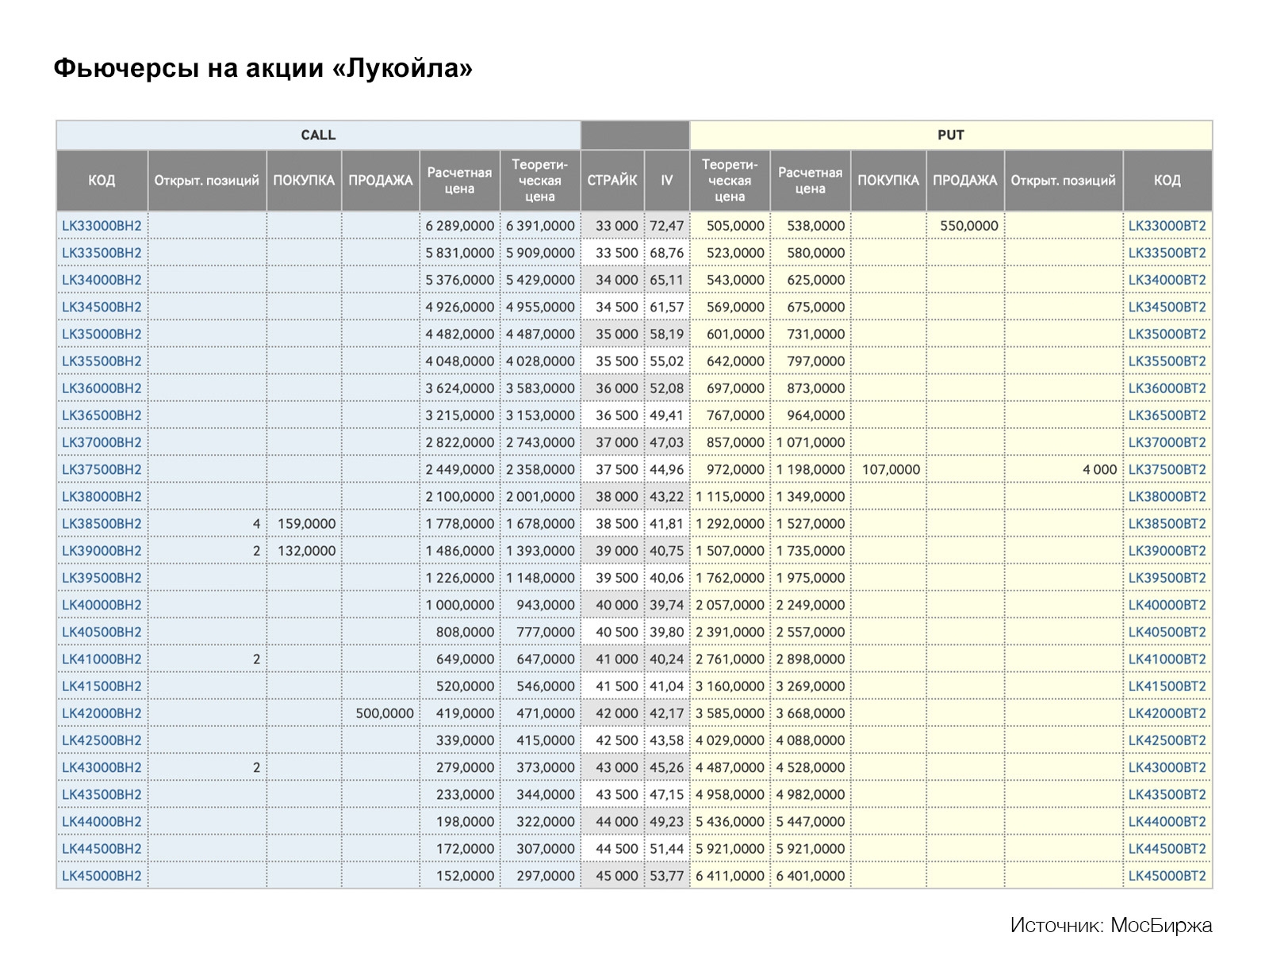
Task: Select strike value 37 500
Action: [616, 469]
